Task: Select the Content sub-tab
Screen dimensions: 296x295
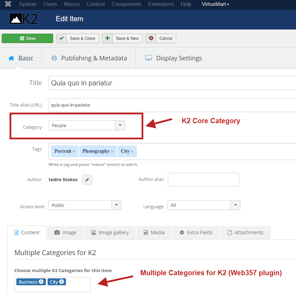Action: click(x=27, y=233)
